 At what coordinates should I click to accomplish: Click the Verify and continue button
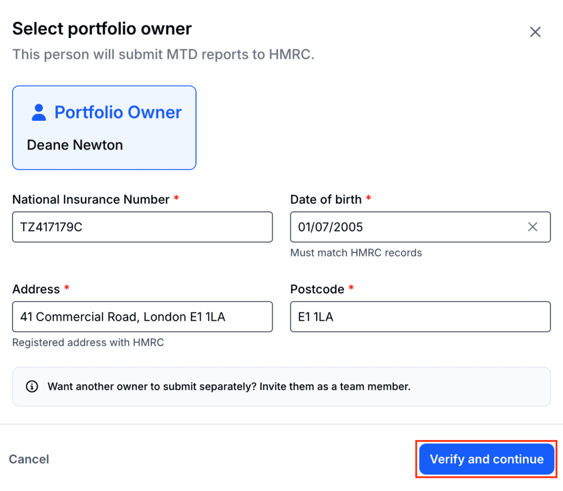point(487,459)
